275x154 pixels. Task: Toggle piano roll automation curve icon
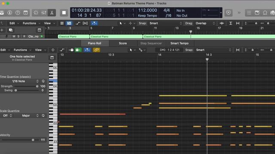(62, 50)
